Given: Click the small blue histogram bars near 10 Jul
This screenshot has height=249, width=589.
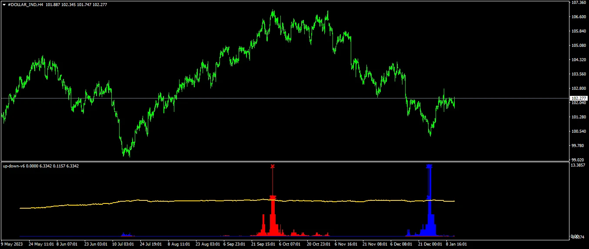Looking at the screenshot, I should (x=126, y=234).
